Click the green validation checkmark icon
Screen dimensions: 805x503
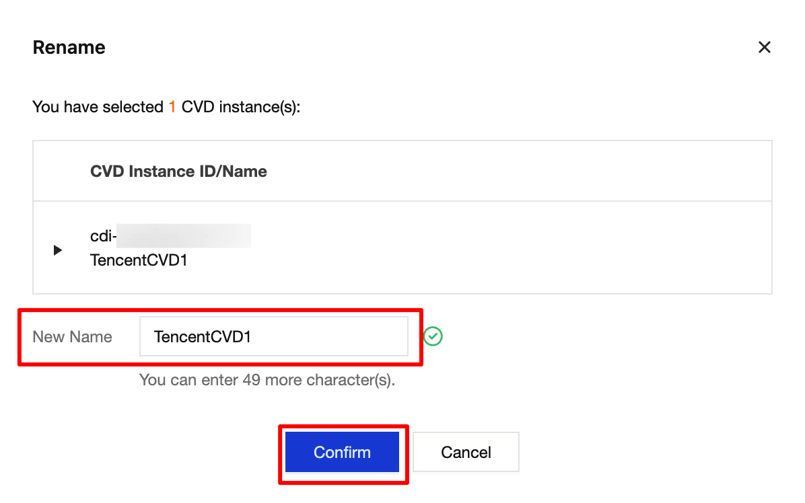tap(433, 336)
